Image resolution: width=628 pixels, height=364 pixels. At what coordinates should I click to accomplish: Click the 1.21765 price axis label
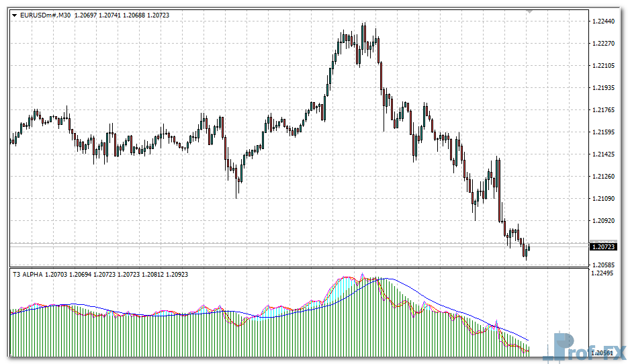(603, 110)
